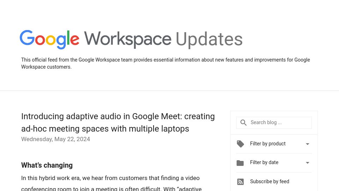Click the RSS feed icon
Image resolution: width=339 pixels, height=191 pixels.
(x=240, y=182)
